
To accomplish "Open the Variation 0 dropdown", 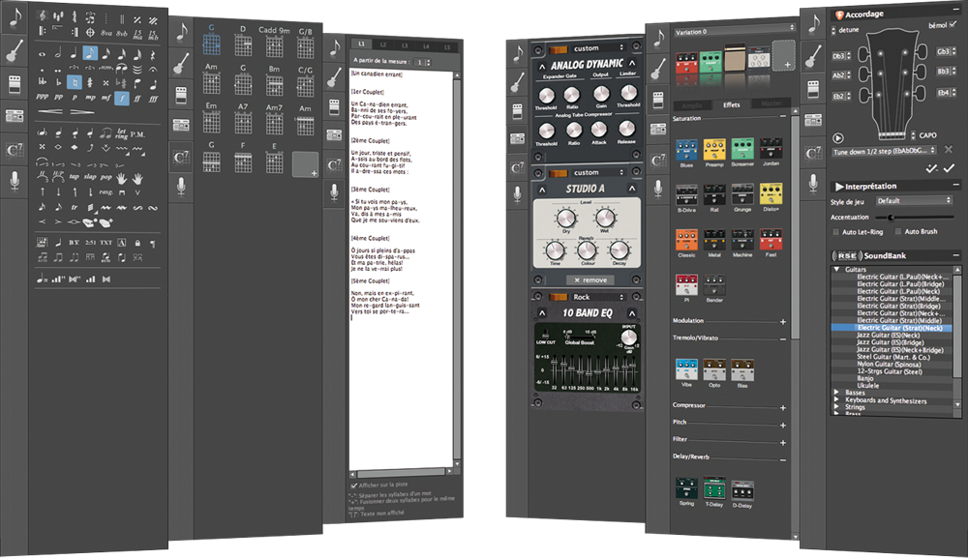I will pyautogui.click(x=733, y=32).
